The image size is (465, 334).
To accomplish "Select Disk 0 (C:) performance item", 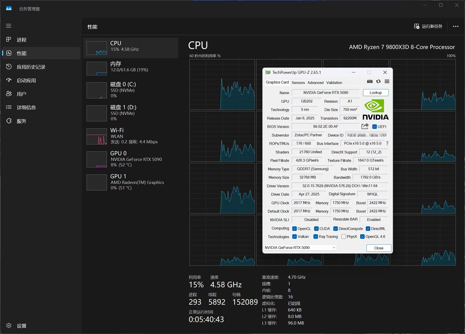I will (131, 90).
